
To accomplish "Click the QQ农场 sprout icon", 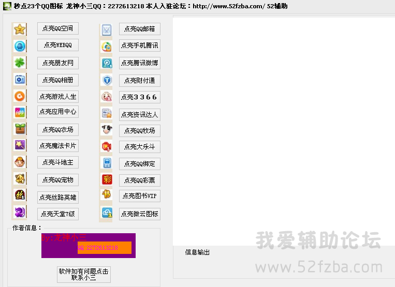I will click(20, 129).
